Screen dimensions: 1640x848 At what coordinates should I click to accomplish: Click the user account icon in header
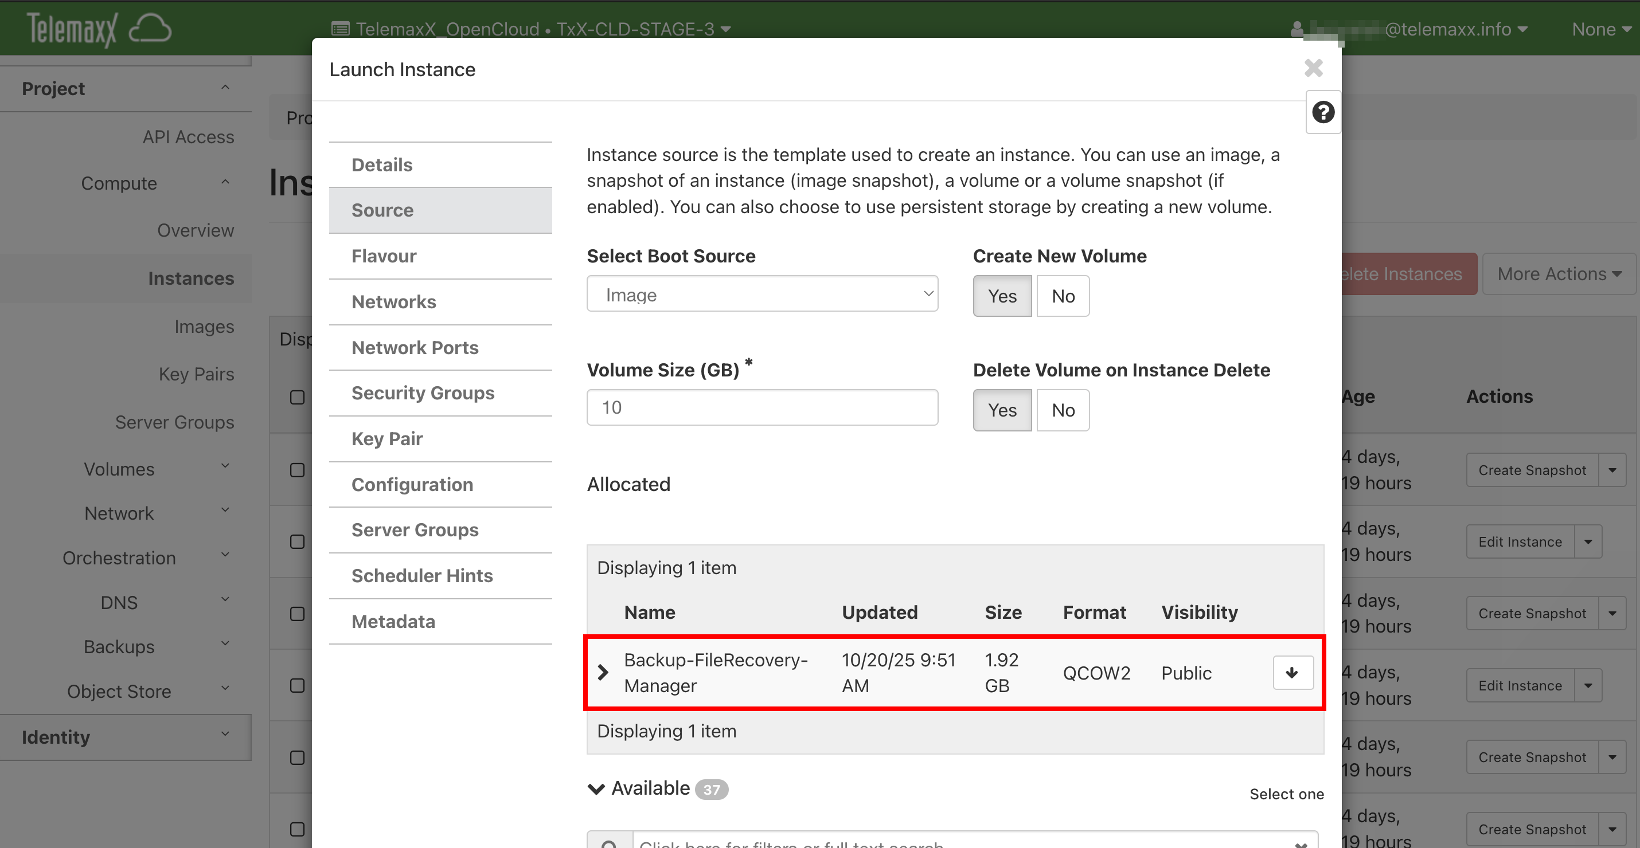1296,29
